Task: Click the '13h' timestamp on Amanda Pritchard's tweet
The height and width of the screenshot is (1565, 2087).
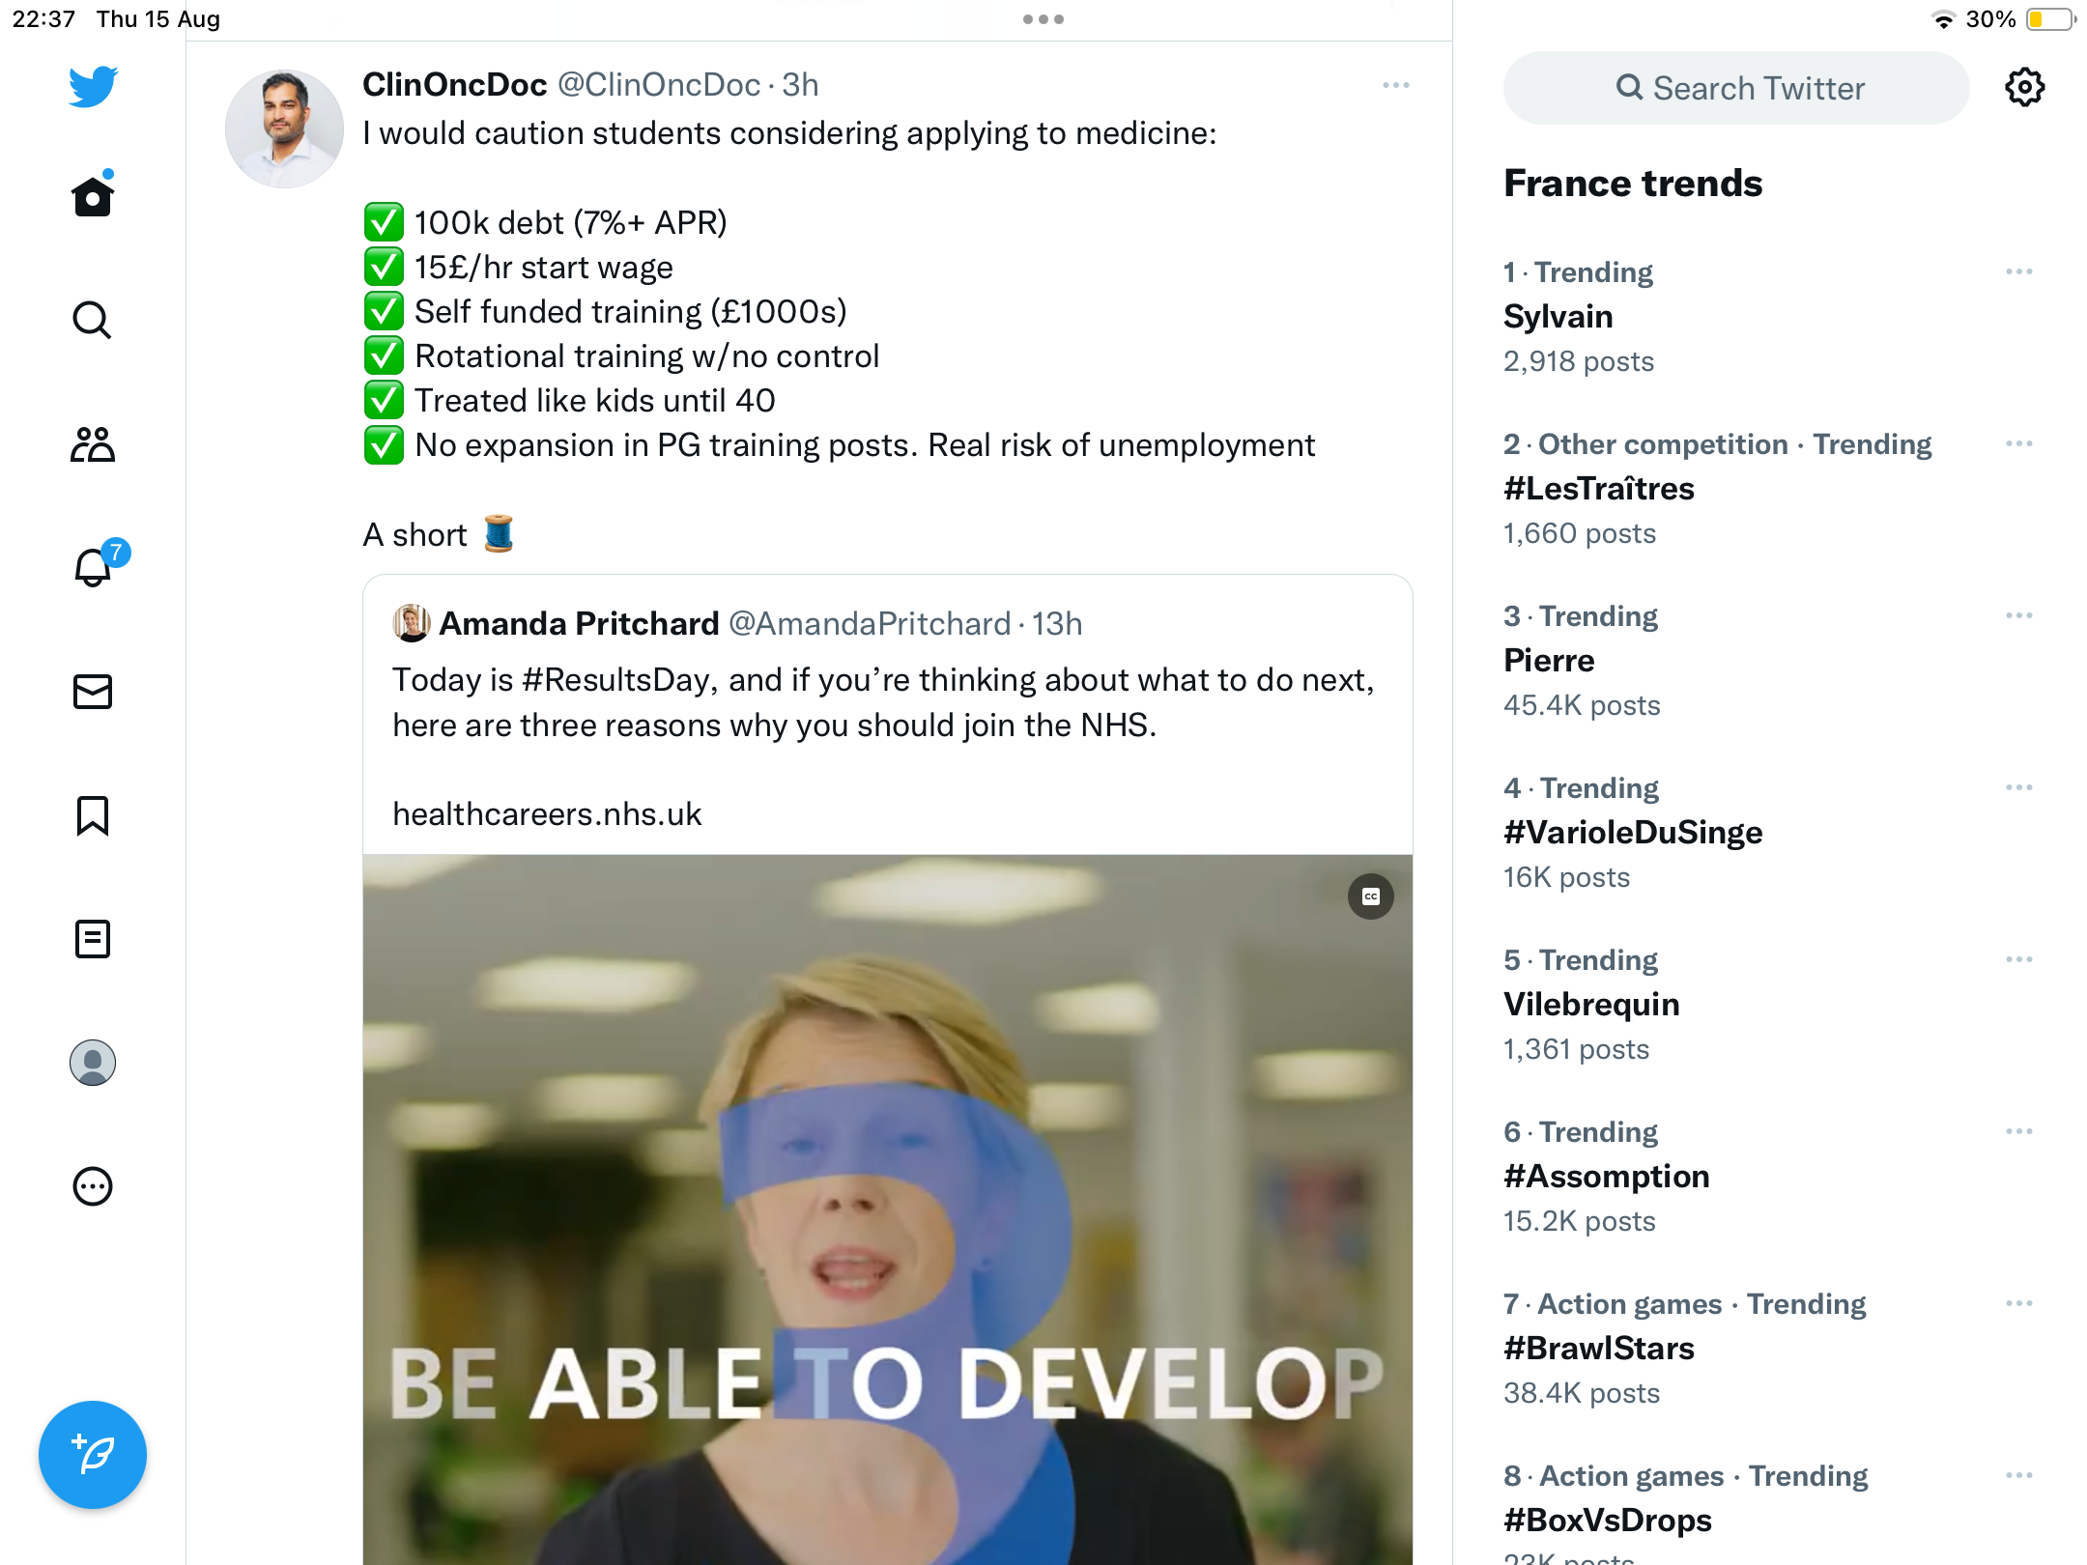Action: pyautogui.click(x=1056, y=624)
